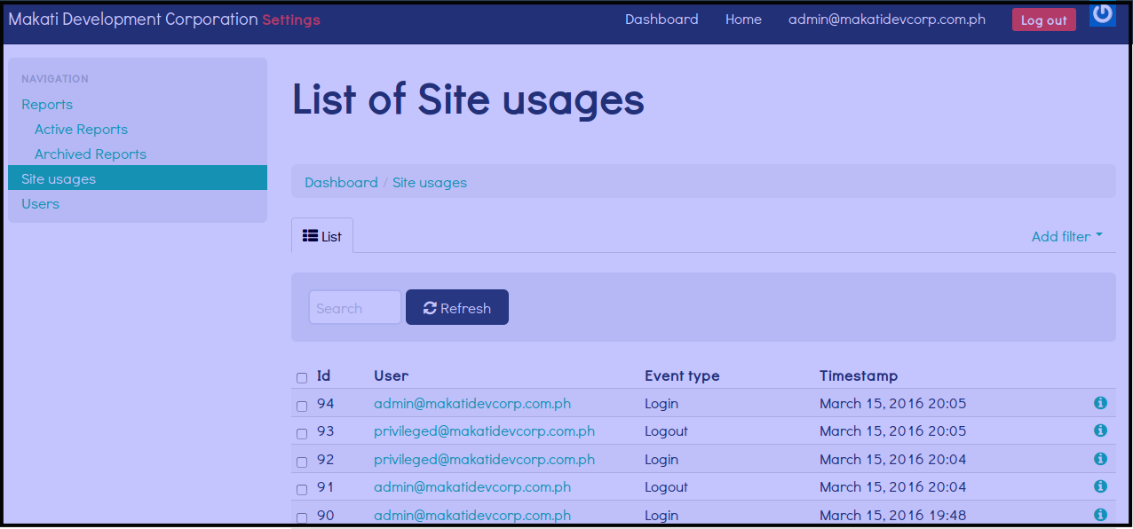1133x529 pixels.
Task: Check the box for row 91
Action: pyautogui.click(x=302, y=489)
